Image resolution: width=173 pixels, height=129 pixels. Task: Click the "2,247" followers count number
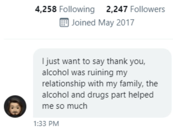pyautogui.click(x=117, y=9)
